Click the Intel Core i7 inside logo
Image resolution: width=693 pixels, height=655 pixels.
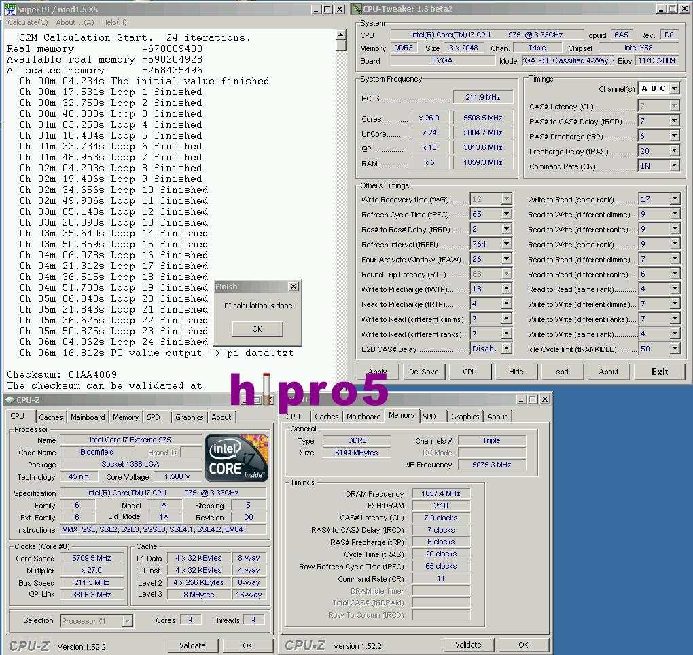coord(237,458)
